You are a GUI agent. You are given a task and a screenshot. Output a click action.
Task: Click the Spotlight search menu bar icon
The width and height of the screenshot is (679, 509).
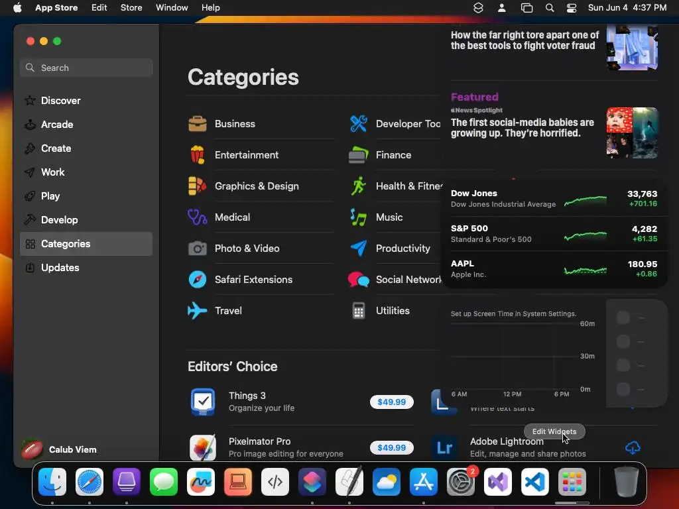550,8
